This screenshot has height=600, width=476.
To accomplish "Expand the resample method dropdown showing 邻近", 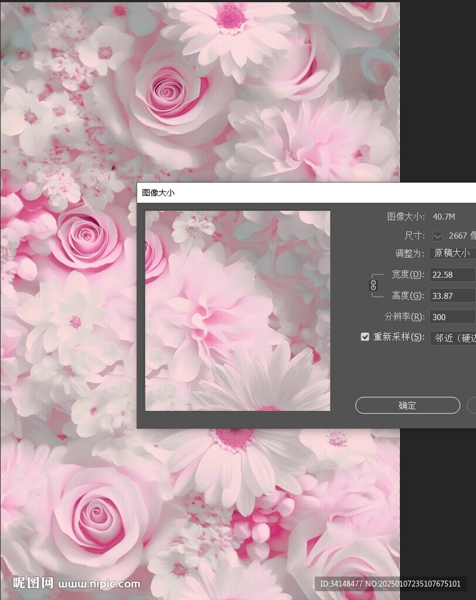I will (452, 337).
